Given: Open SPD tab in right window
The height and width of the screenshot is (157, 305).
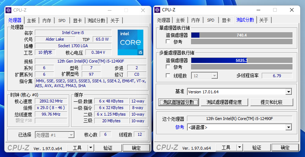Looking at the screenshot, I should pos(211,20).
